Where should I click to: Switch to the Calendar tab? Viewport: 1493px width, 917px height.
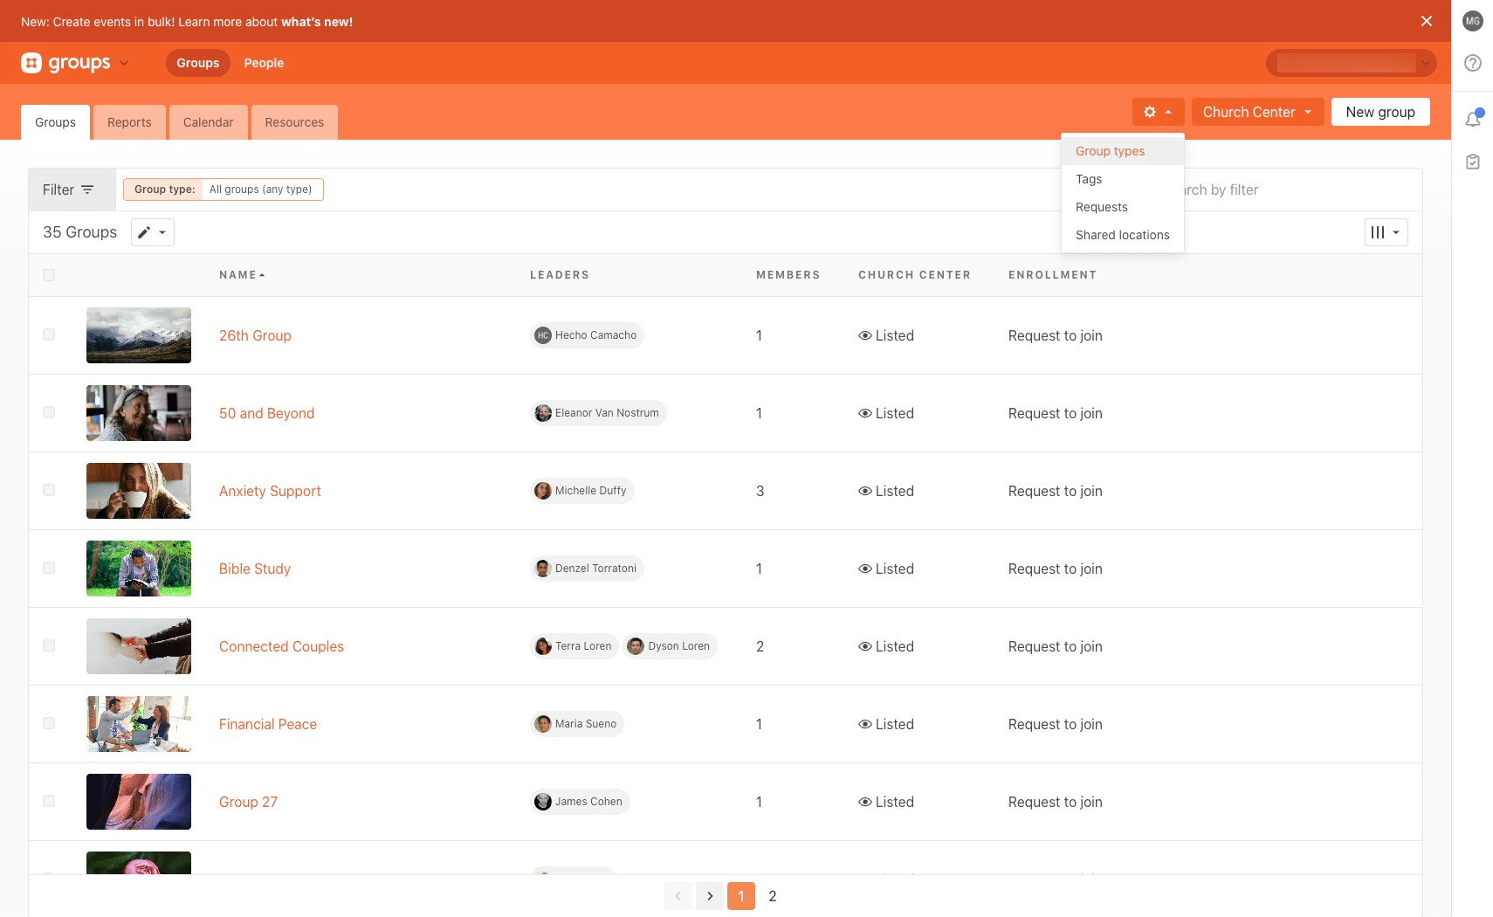pos(209,122)
